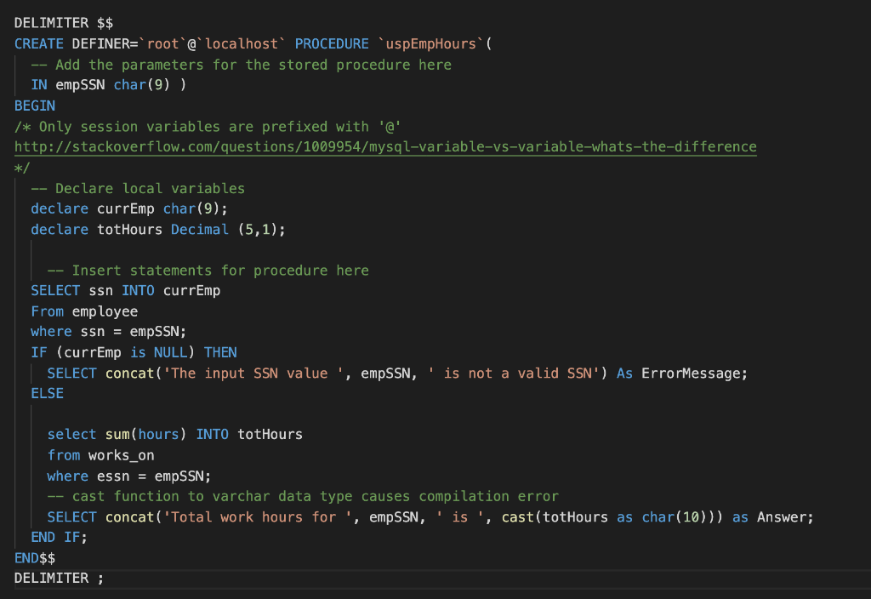The height and width of the screenshot is (599, 871).
Task: Click the CREATE keyword
Action: pyautogui.click(x=39, y=44)
